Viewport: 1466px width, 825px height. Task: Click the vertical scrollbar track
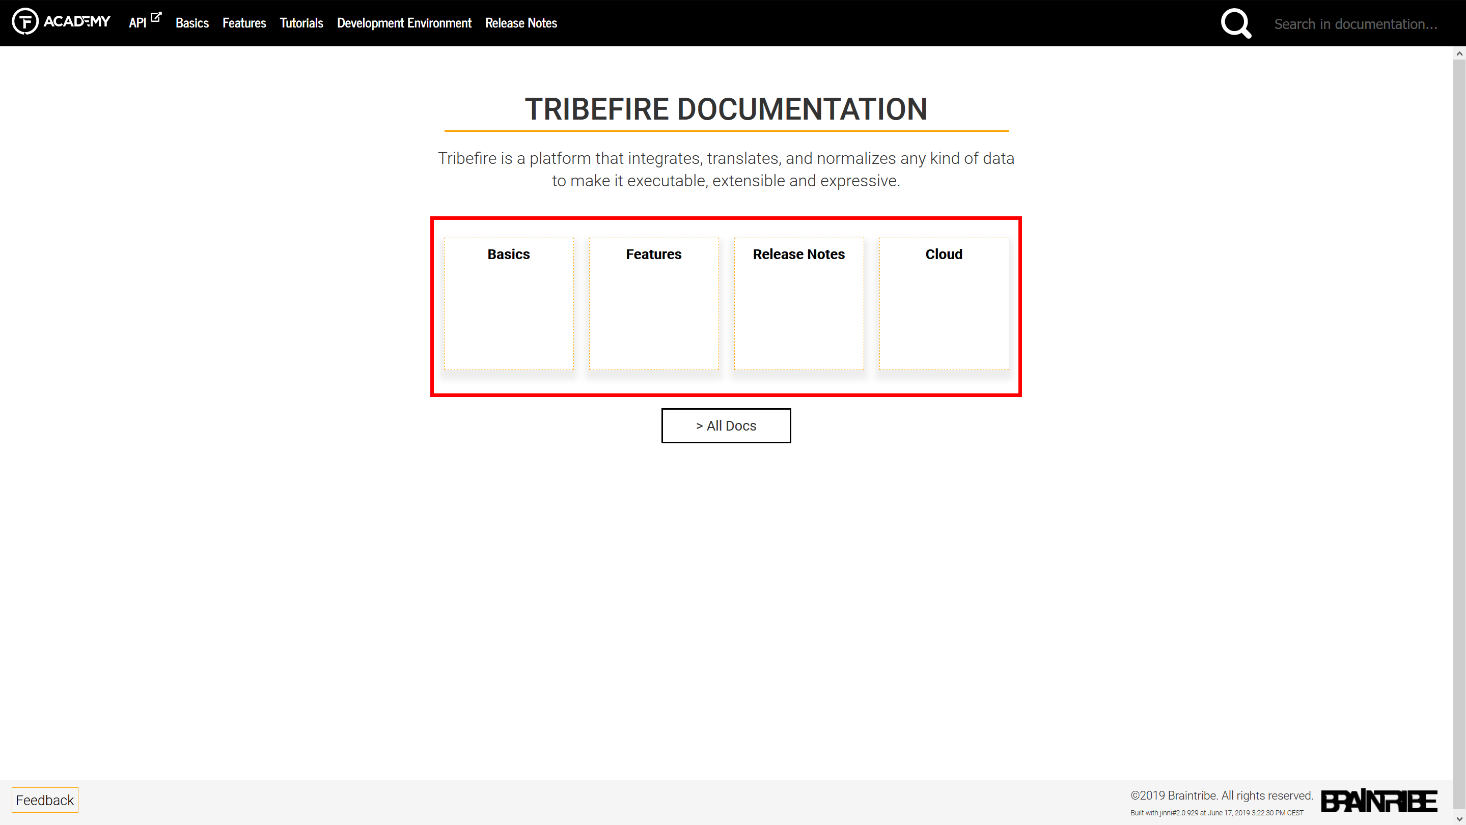pyautogui.click(x=1459, y=433)
